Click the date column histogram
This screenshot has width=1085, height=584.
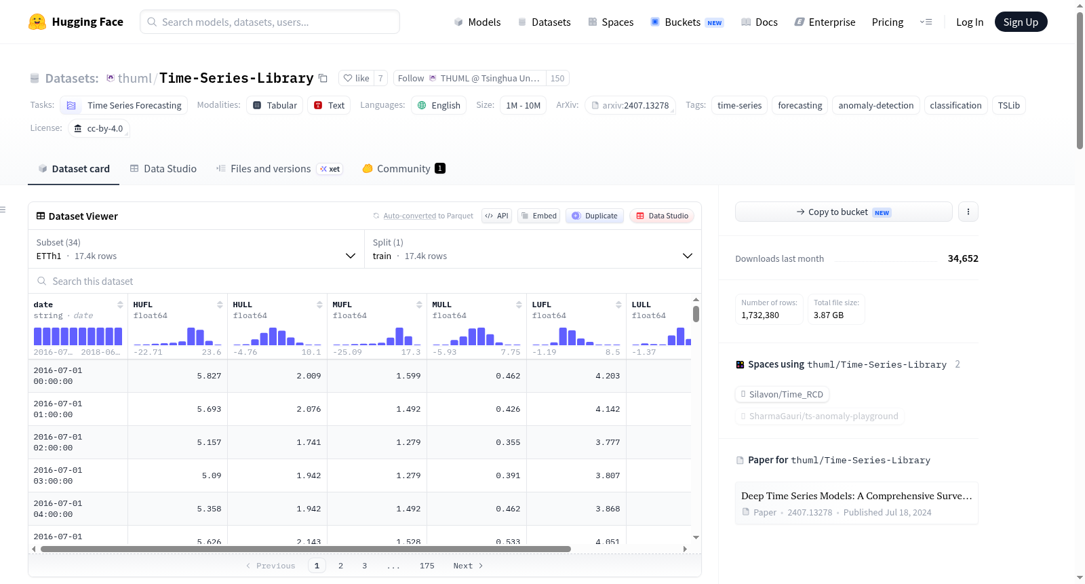(x=78, y=336)
